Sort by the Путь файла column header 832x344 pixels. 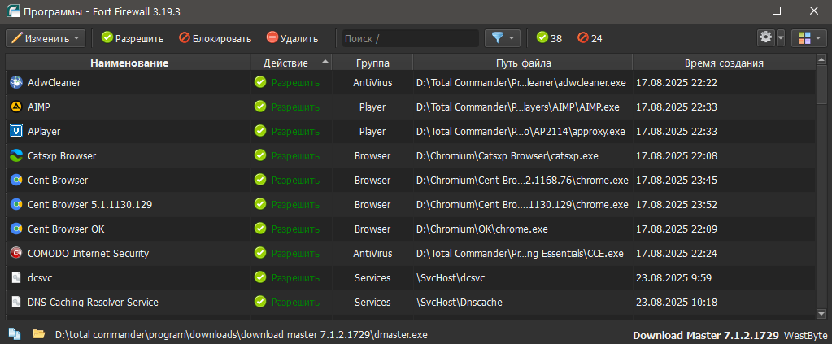[x=523, y=63]
